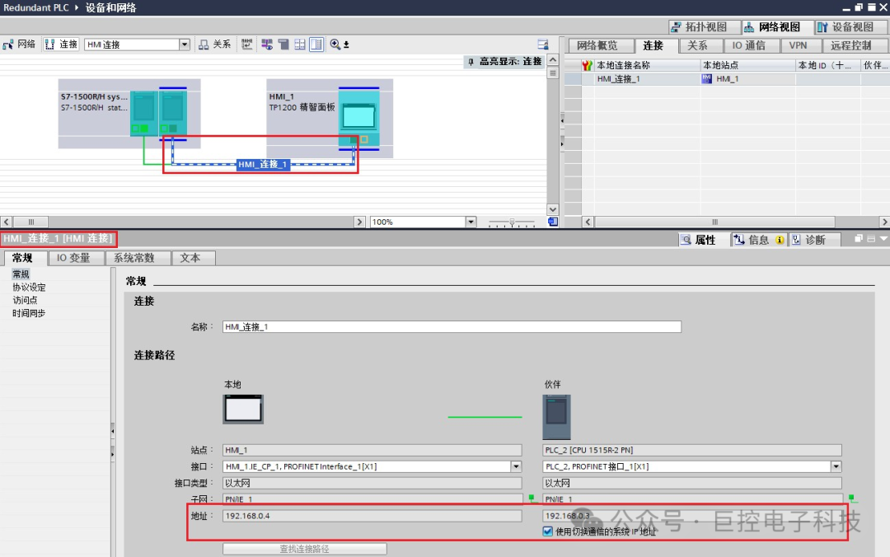Click the inspector float window icon
The width and height of the screenshot is (890, 557).
tap(859, 239)
